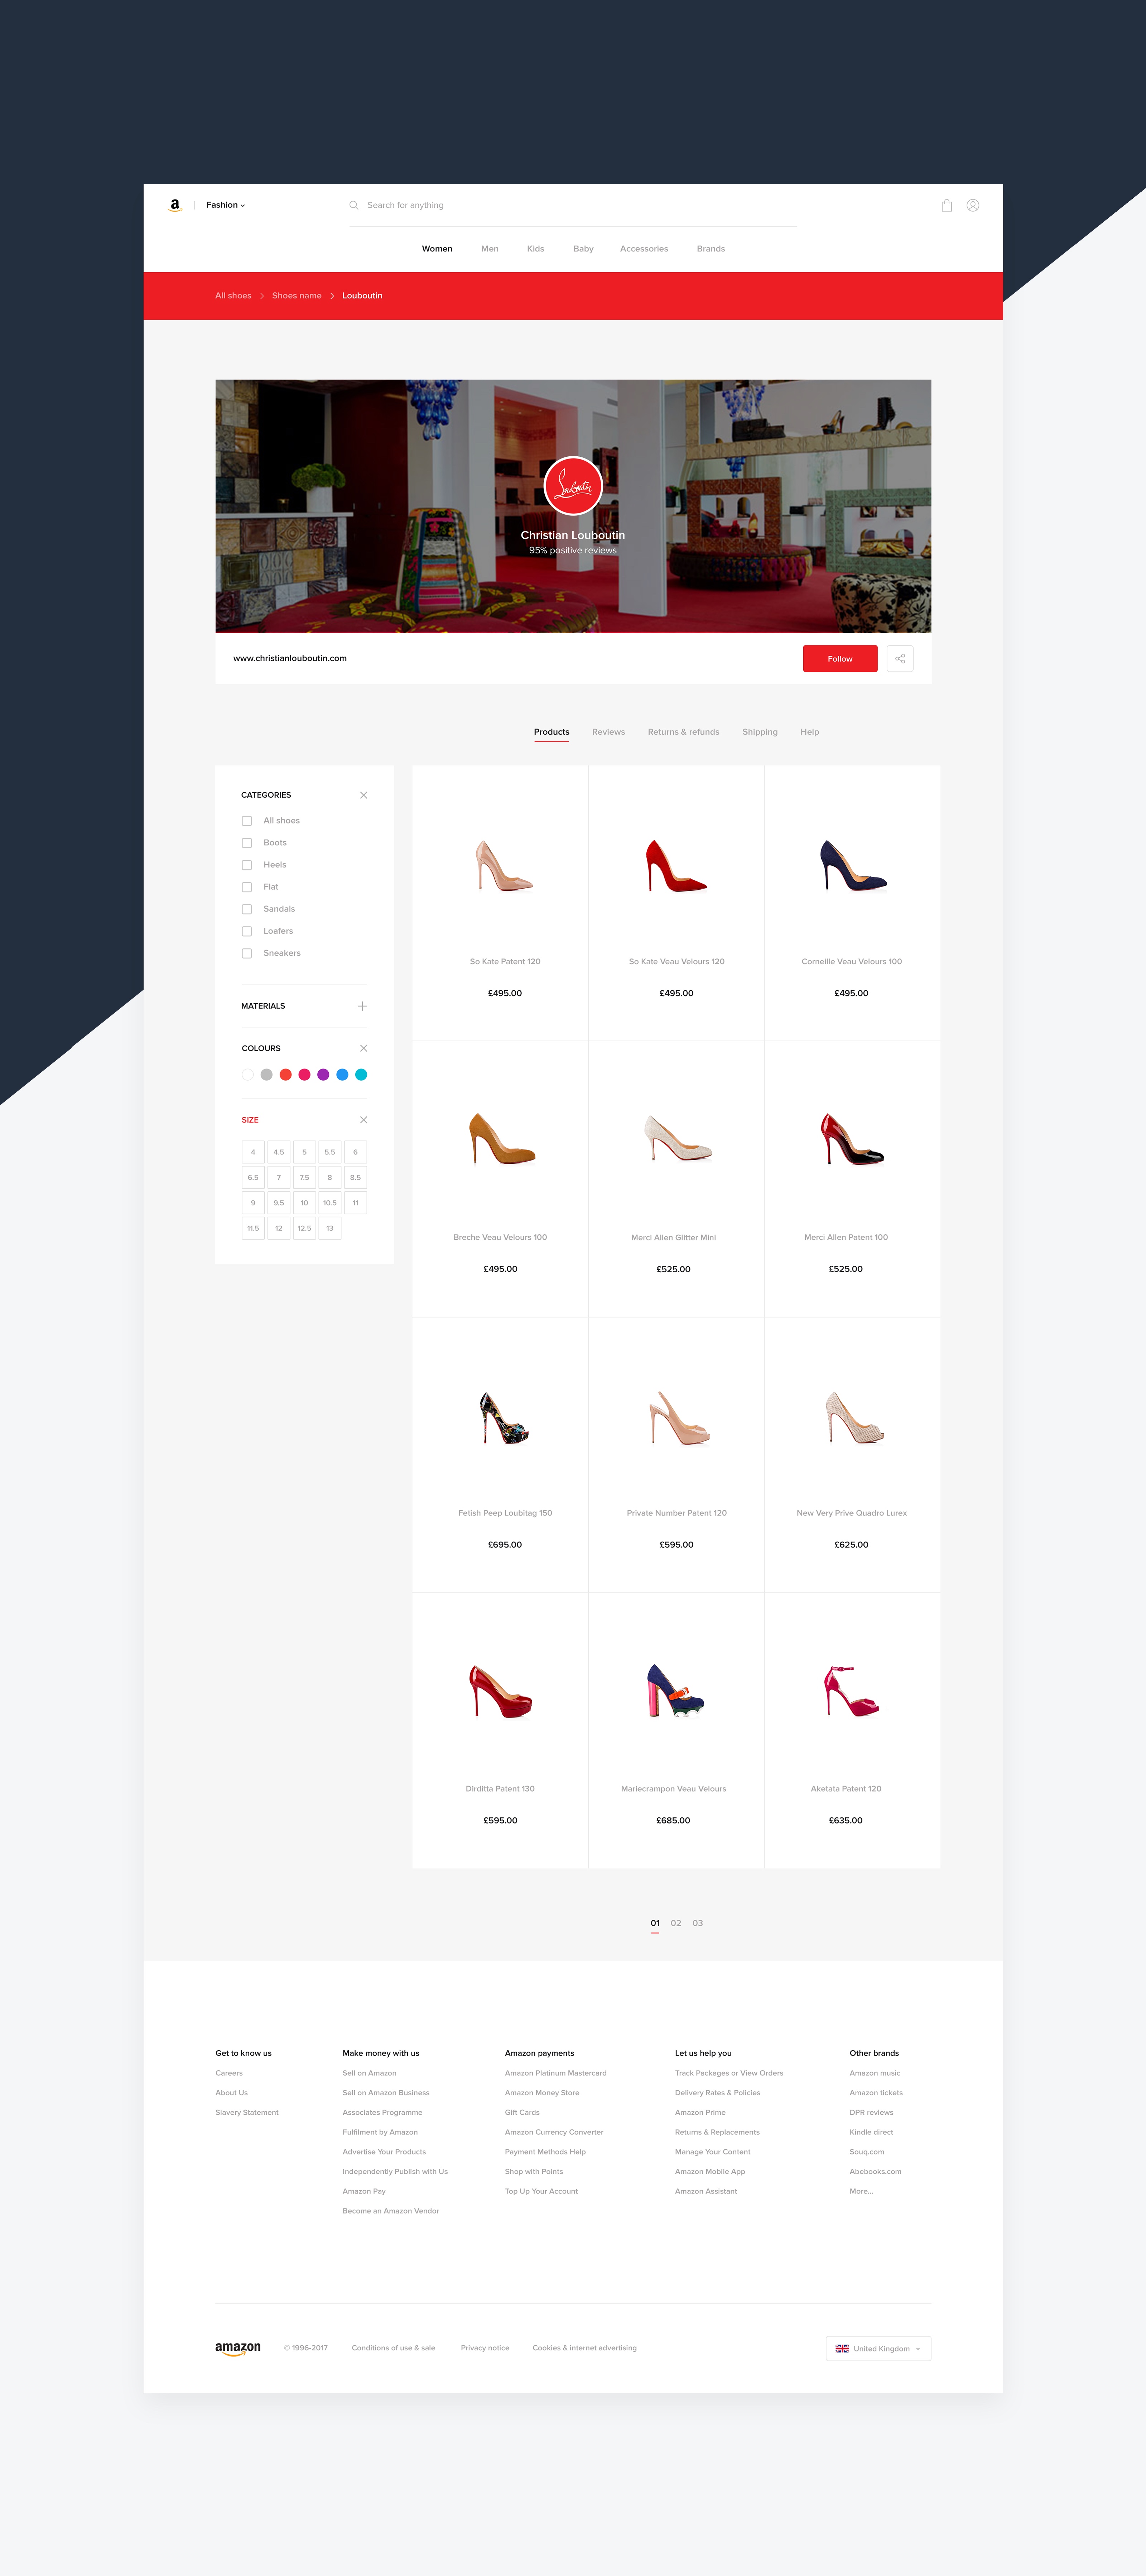This screenshot has width=1146, height=2576.
Task: Switch to Returns & refunds tab
Action: point(683,732)
